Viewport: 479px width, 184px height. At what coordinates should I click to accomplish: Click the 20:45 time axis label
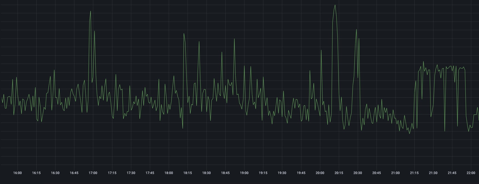pyautogui.click(x=376, y=173)
